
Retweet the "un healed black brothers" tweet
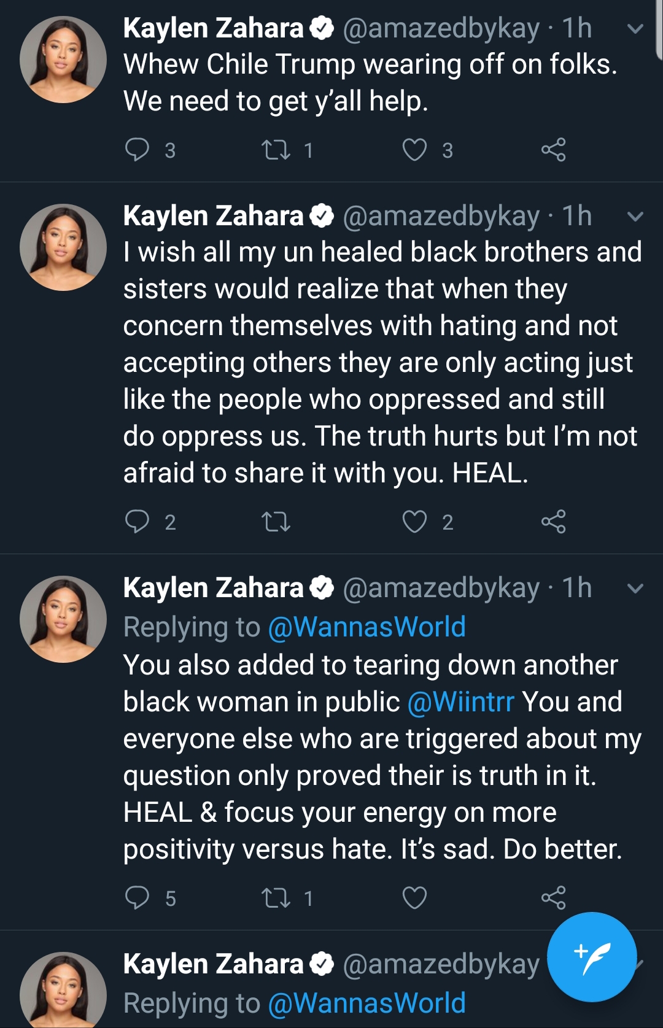(x=276, y=522)
